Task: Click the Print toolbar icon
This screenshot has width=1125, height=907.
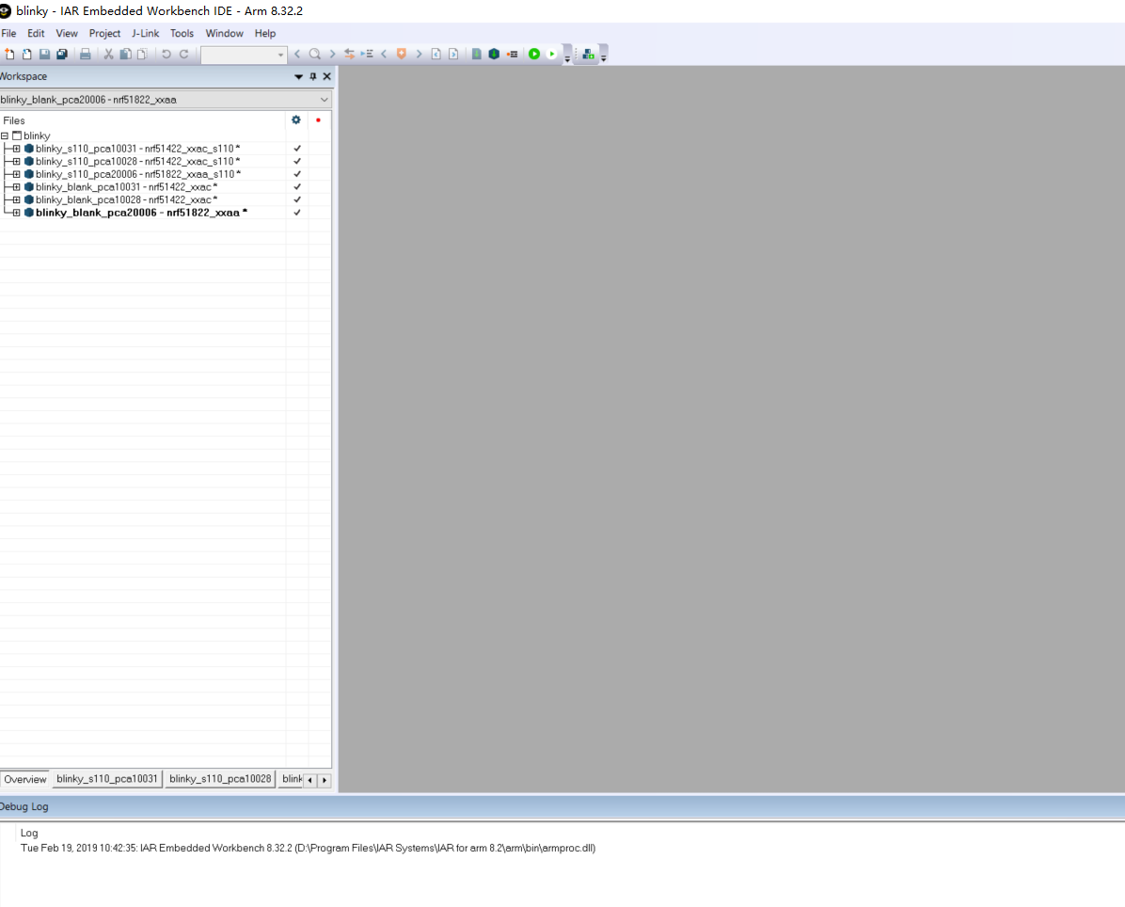Action: point(86,54)
